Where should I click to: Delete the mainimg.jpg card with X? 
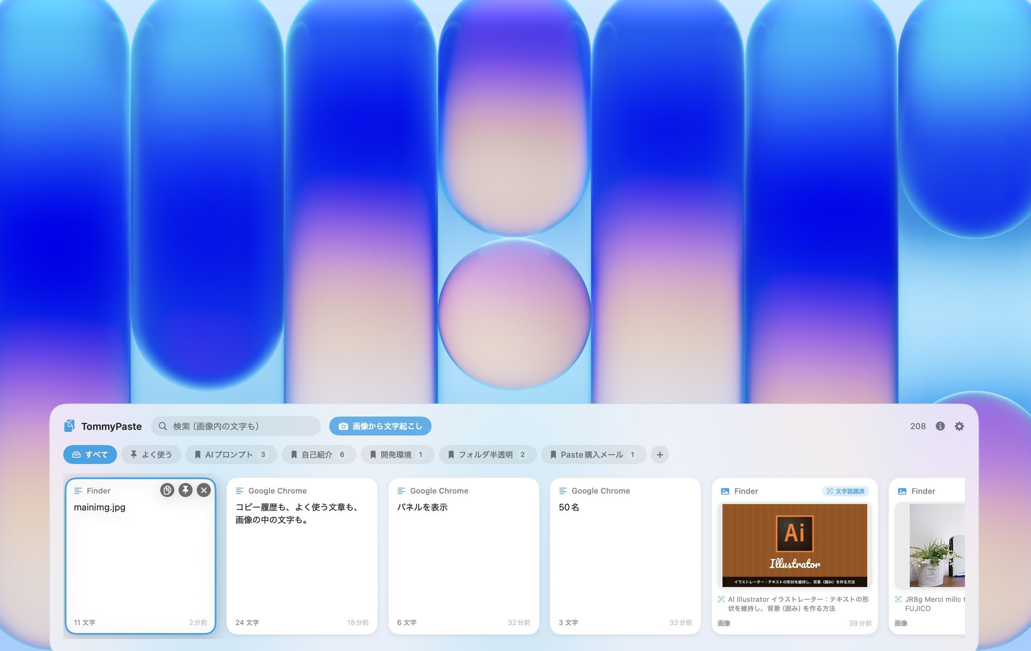point(204,490)
